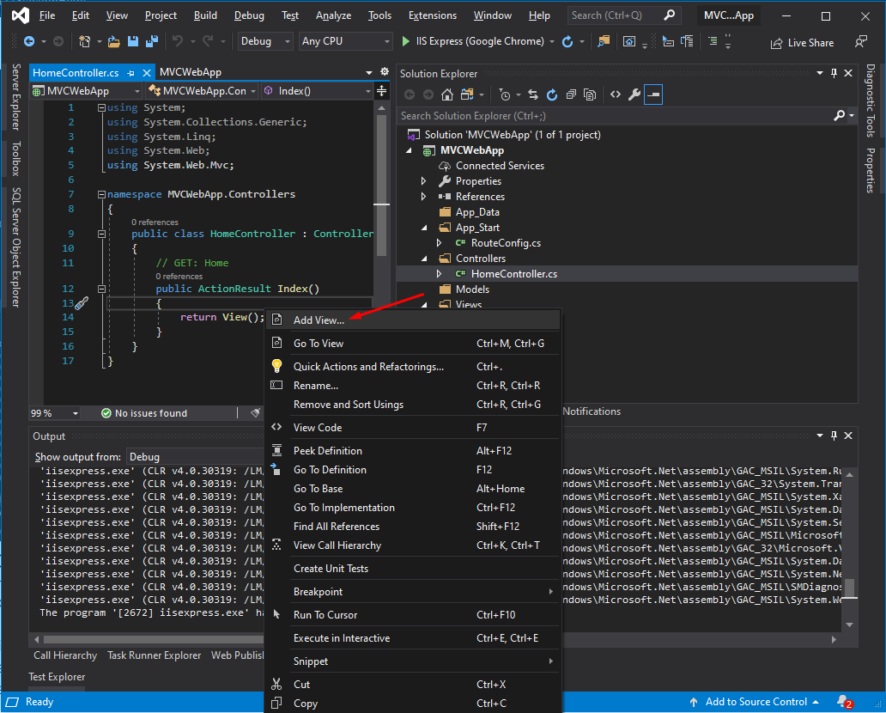Expand the References node
The width and height of the screenshot is (886, 713).
[x=424, y=197]
